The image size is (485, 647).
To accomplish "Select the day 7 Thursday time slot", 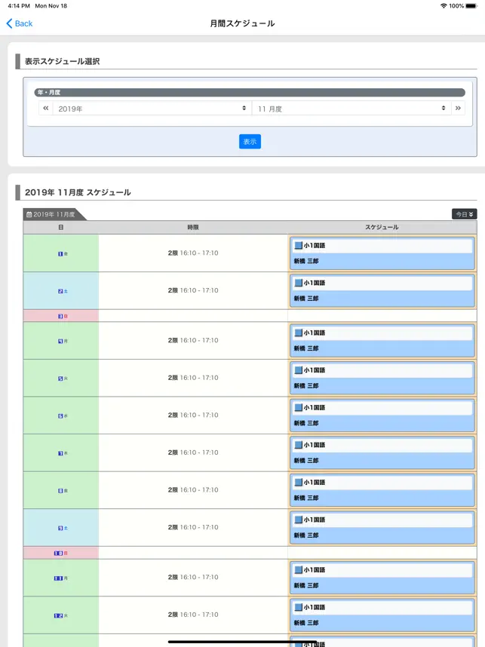I will 193,452.
